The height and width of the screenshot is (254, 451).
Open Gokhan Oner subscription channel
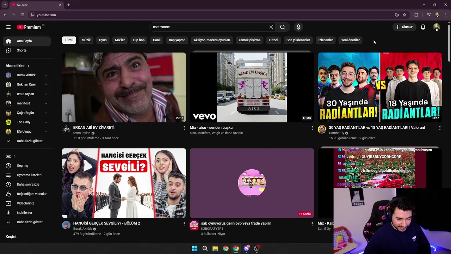click(x=27, y=85)
